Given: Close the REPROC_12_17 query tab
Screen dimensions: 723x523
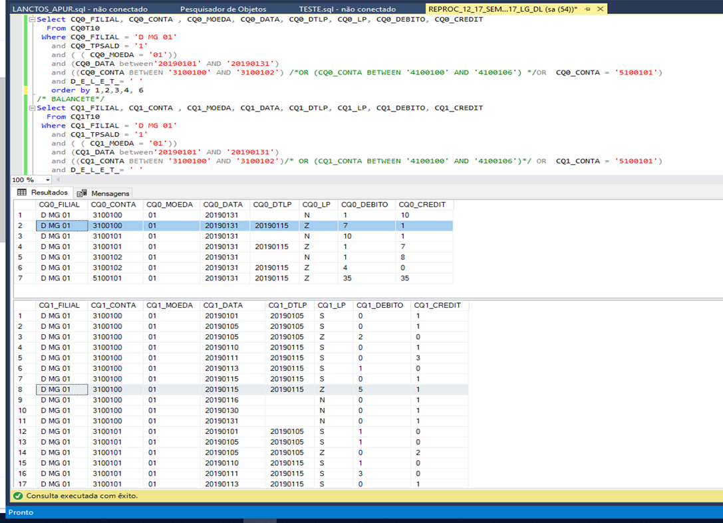Looking at the screenshot, I should 601,9.
